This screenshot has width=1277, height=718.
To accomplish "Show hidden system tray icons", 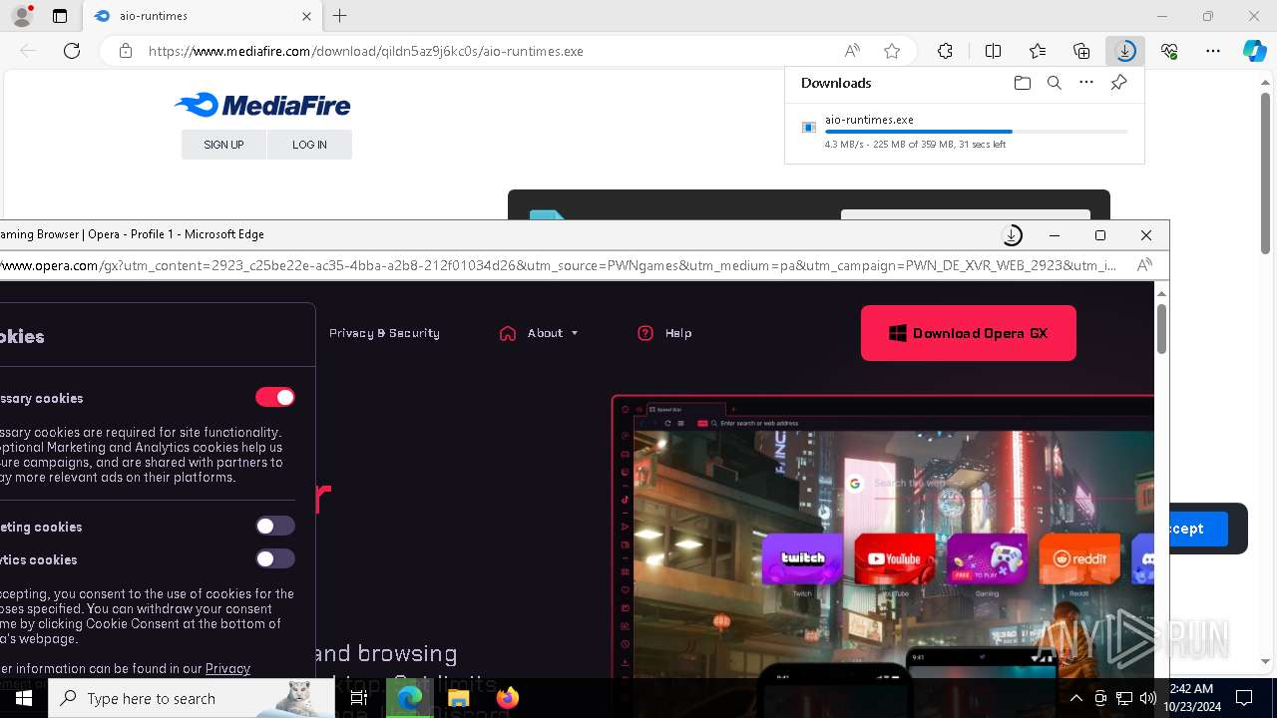I will [x=1075, y=698].
